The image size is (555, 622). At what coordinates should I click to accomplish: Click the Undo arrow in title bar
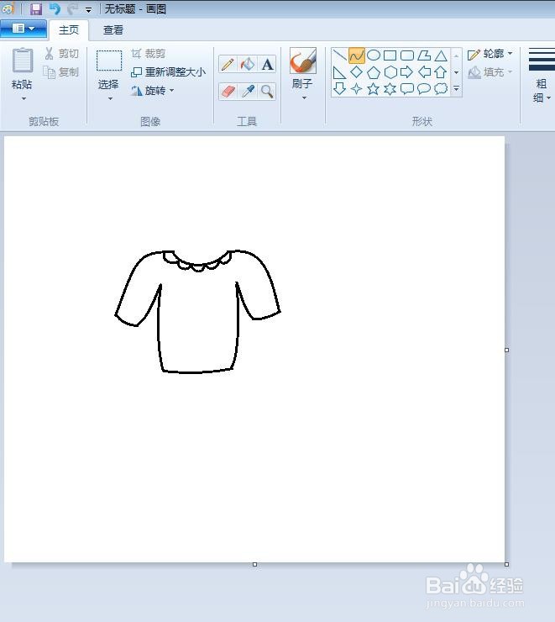tap(55, 8)
